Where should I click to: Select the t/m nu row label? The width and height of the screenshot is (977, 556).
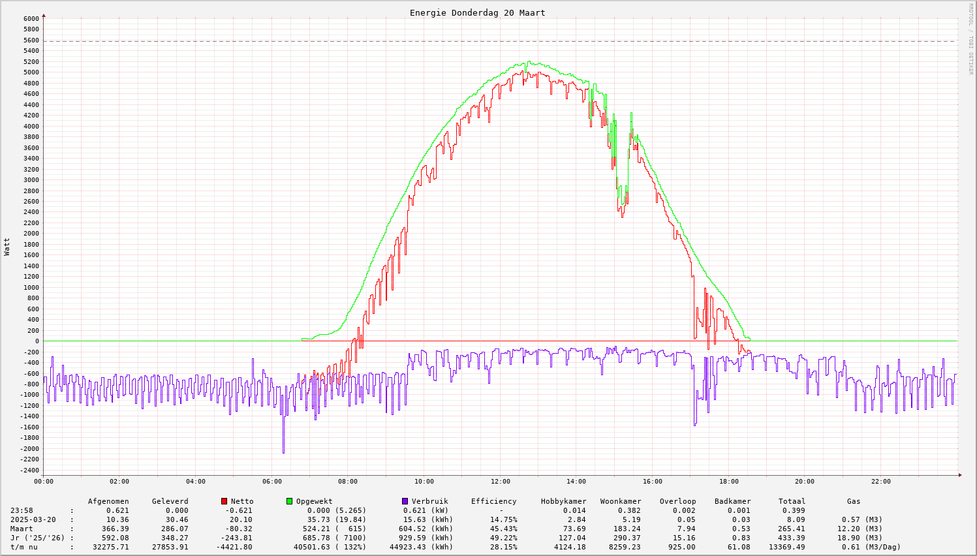[x=23, y=547]
